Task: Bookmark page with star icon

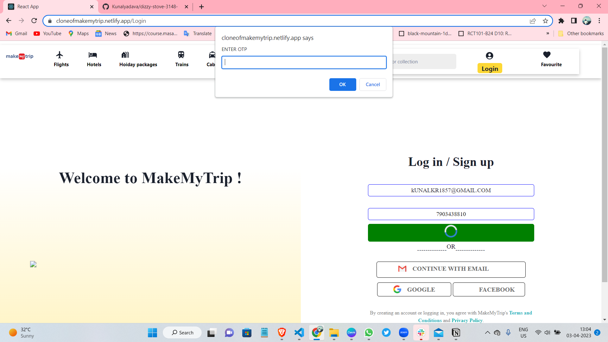Action: point(545,21)
